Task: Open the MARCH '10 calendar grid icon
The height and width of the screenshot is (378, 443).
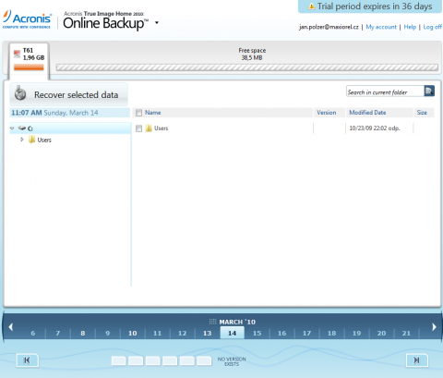Action: point(212,322)
